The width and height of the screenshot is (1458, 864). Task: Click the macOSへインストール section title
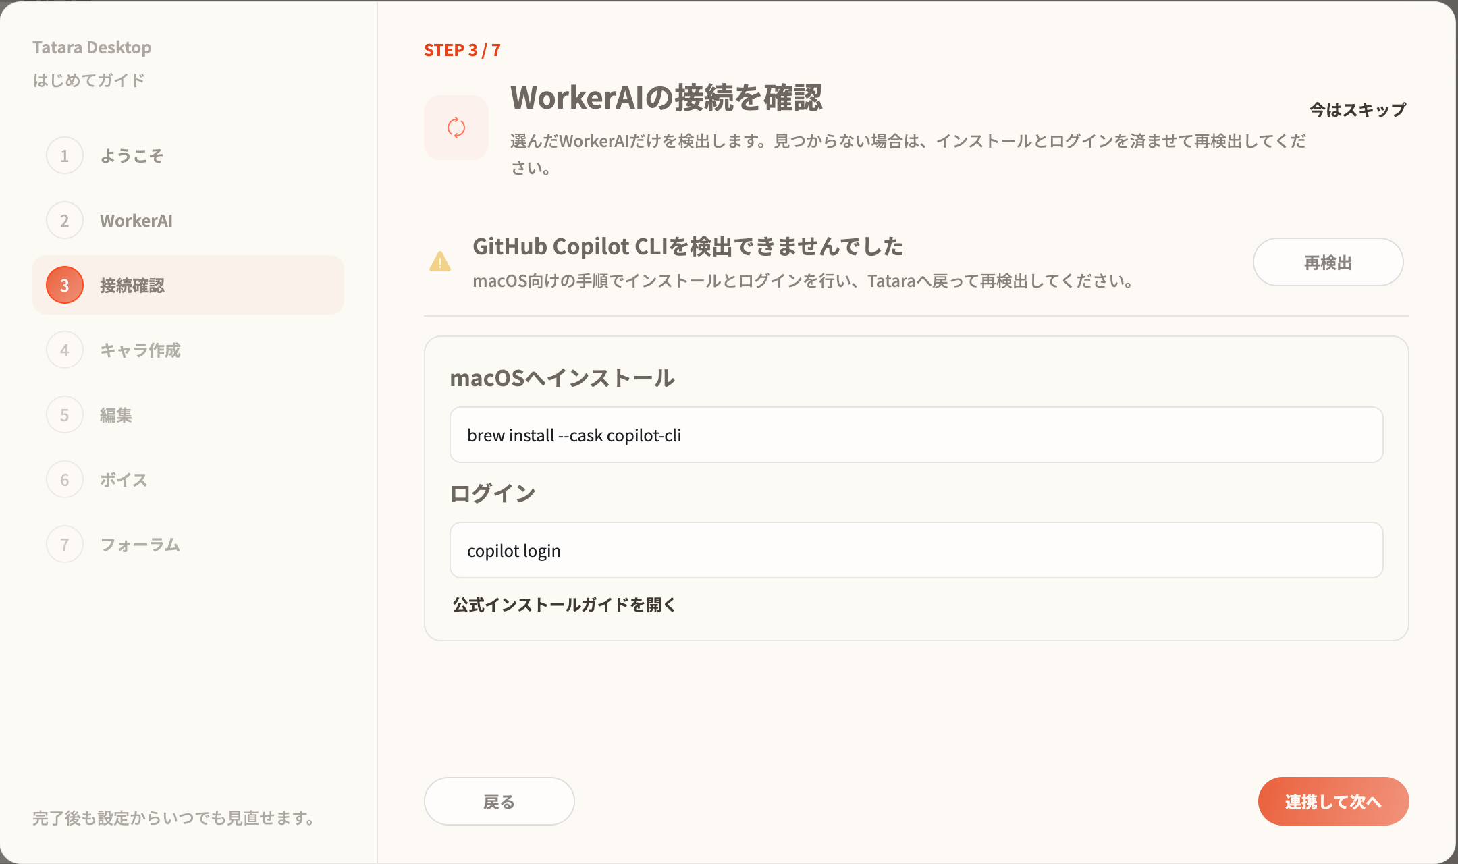tap(562, 378)
